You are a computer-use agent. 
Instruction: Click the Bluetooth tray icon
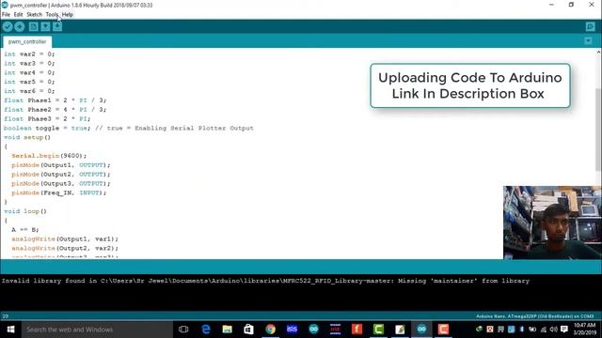pos(522,330)
